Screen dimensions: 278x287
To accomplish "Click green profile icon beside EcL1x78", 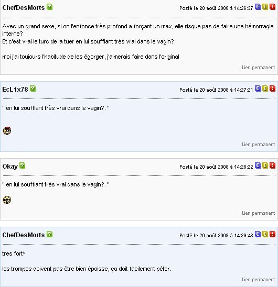I will (33, 89).
